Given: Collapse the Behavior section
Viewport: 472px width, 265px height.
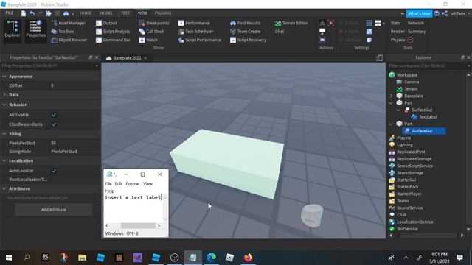Looking at the screenshot, I should click(x=4, y=105).
